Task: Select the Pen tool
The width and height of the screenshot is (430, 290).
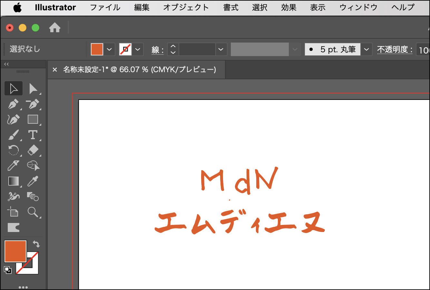Action: tap(13, 104)
